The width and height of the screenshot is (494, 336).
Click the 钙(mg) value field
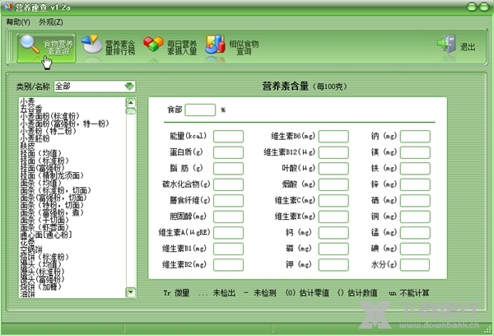(333, 233)
